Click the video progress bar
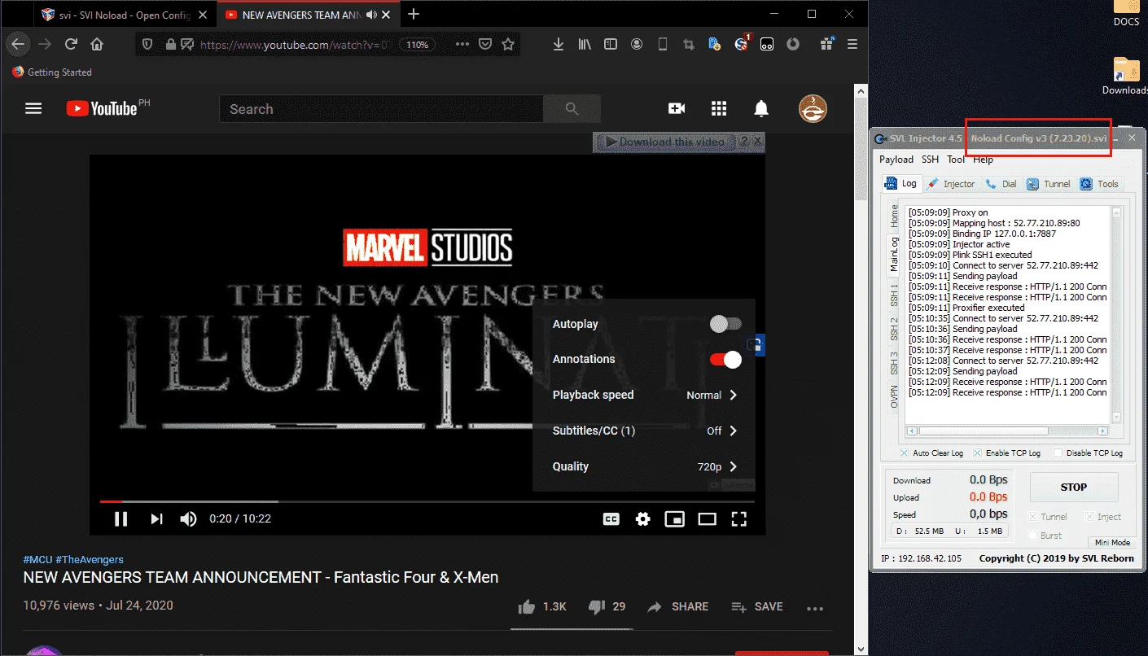Viewport: 1148px width, 656px height. click(427, 501)
